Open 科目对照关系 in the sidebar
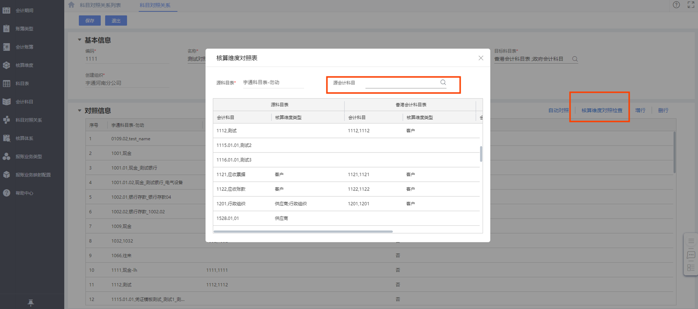The width and height of the screenshot is (698, 309). (x=29, y=120)
